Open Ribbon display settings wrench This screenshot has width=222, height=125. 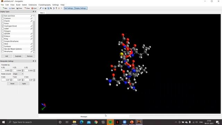click(x=32, y=36)
